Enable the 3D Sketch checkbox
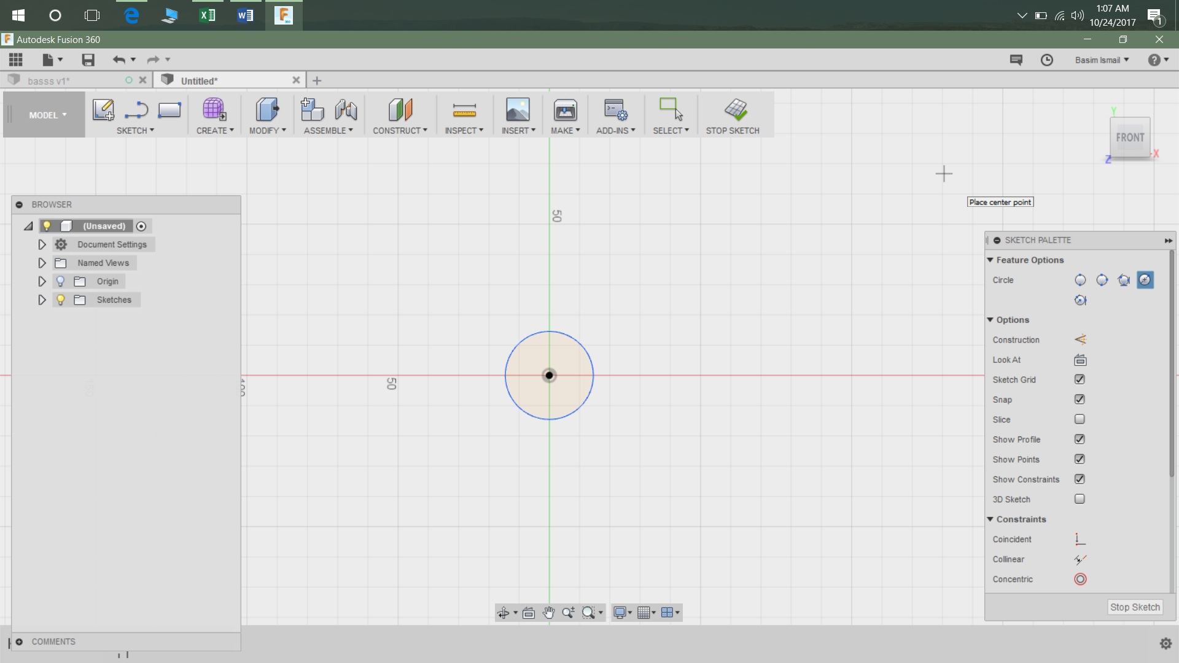 pos(1080,499)
